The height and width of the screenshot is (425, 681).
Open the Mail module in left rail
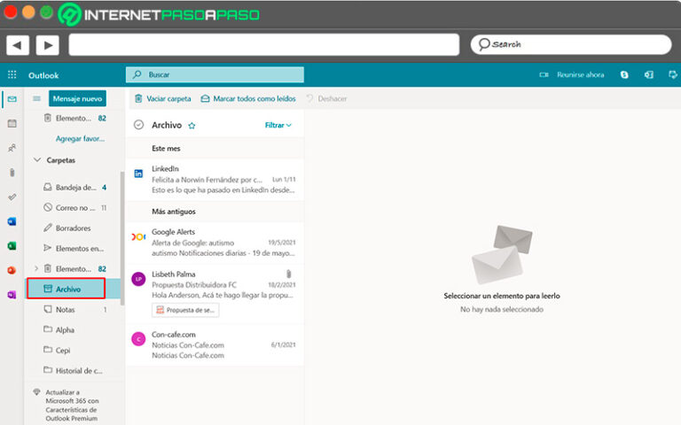click(x=12, y=99)
